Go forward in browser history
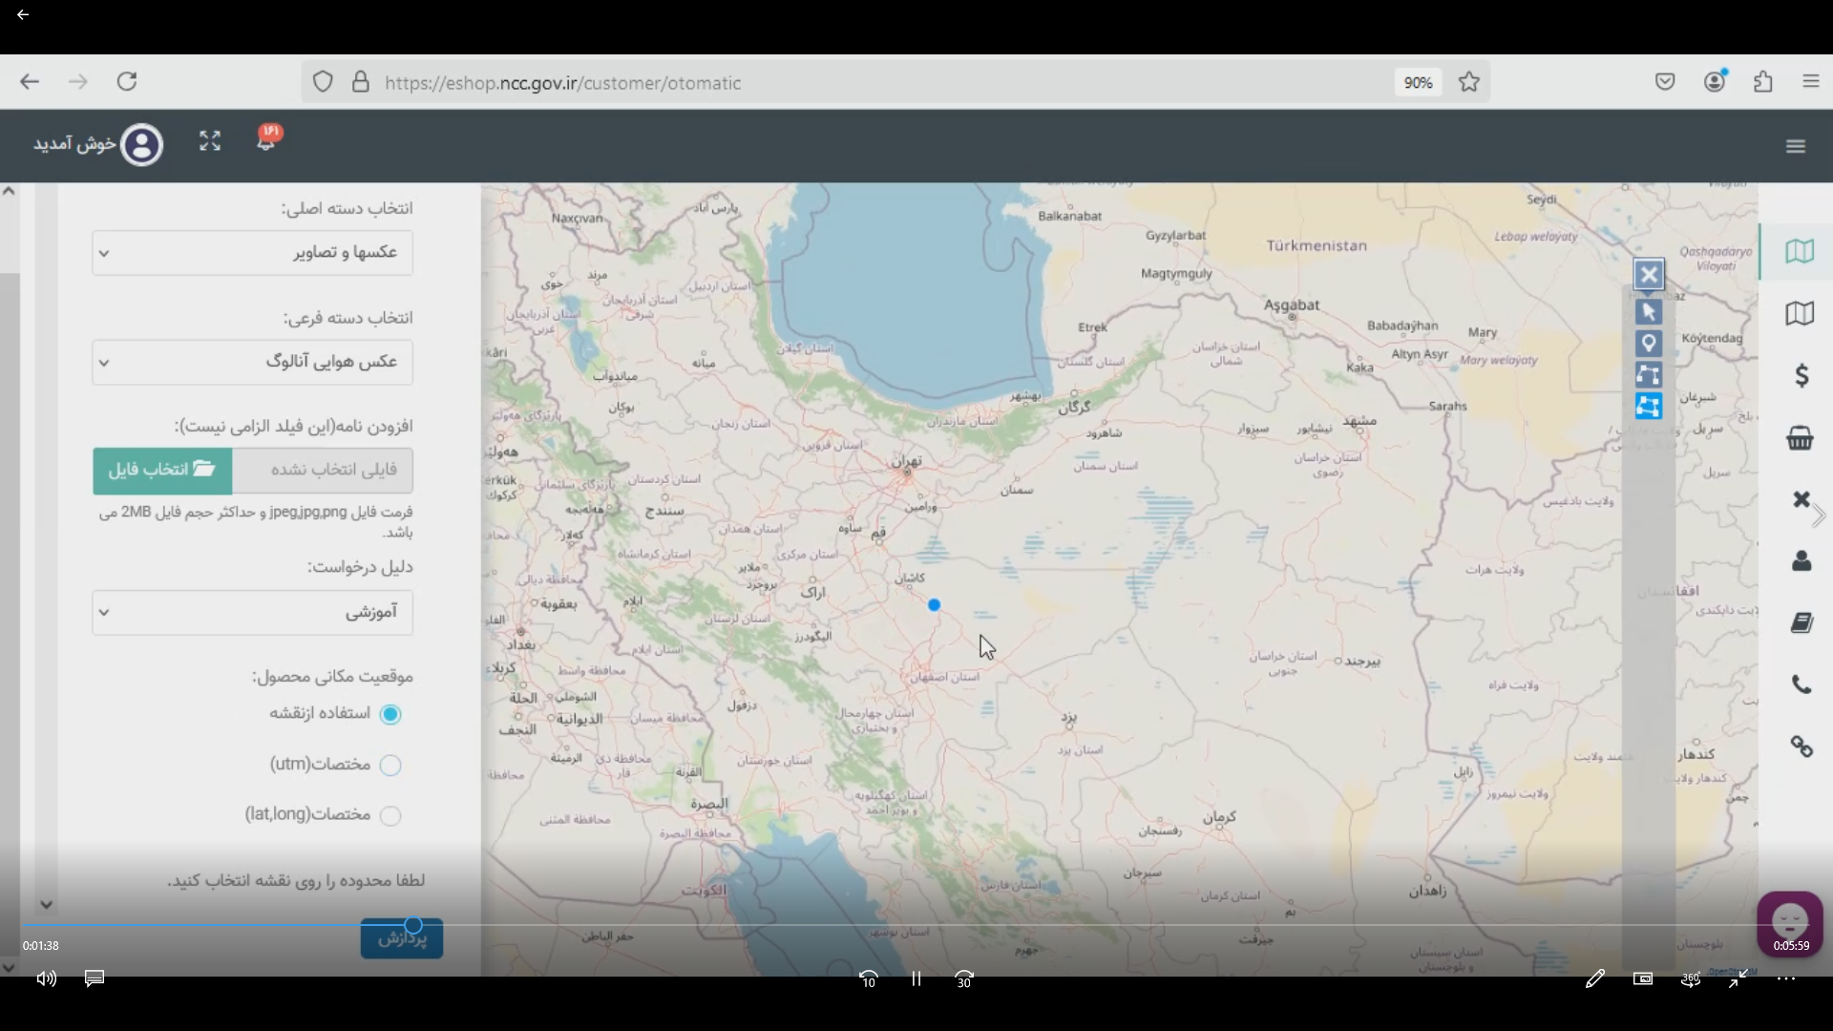Screen dimensions: 1833x1031 78,82
